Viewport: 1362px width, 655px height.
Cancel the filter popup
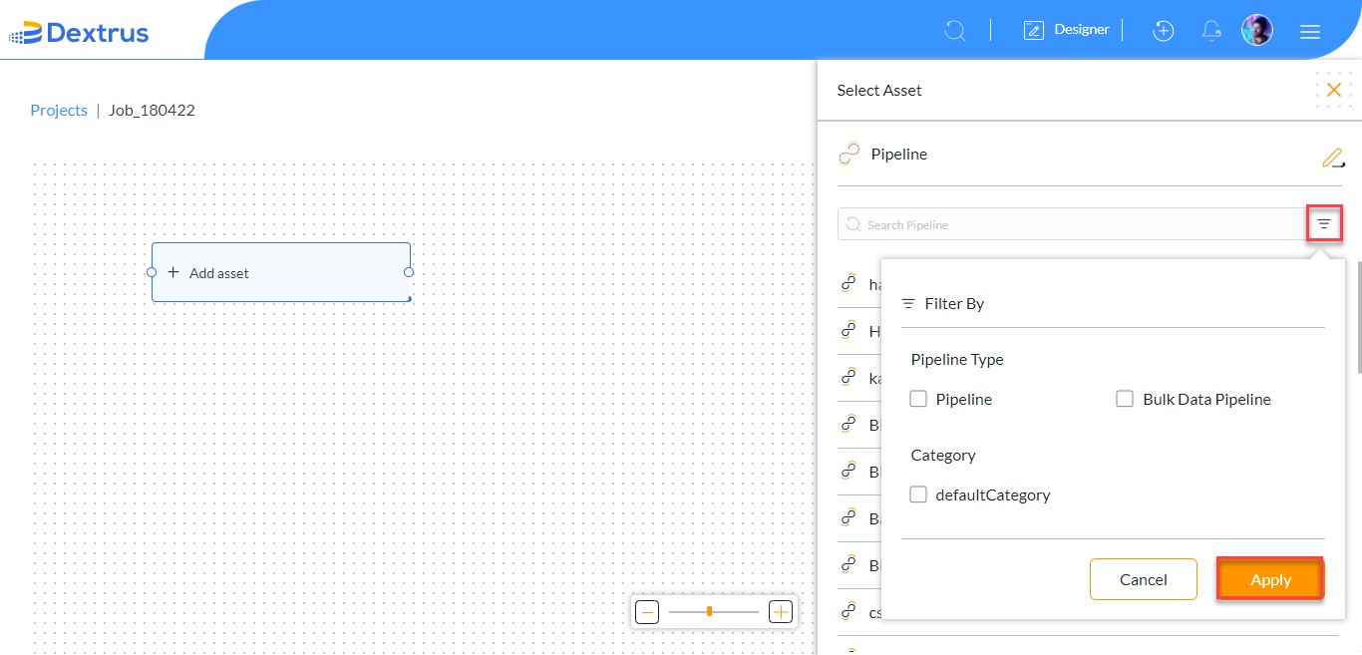click(1144, 579)
